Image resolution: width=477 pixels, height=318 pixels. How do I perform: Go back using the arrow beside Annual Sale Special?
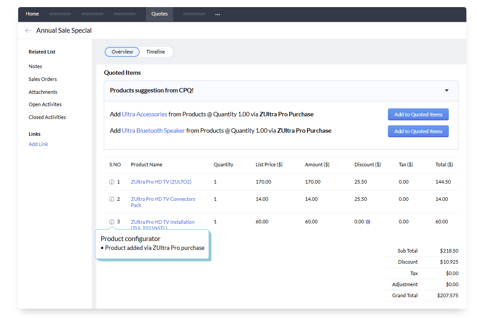point(28,31)
